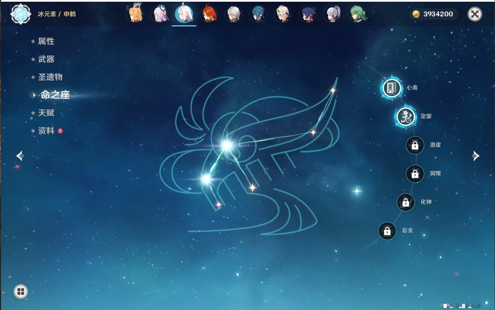495x310 pixels.
Task: Select the pink-haired character wearing goggles
Action: click(160, 14)
